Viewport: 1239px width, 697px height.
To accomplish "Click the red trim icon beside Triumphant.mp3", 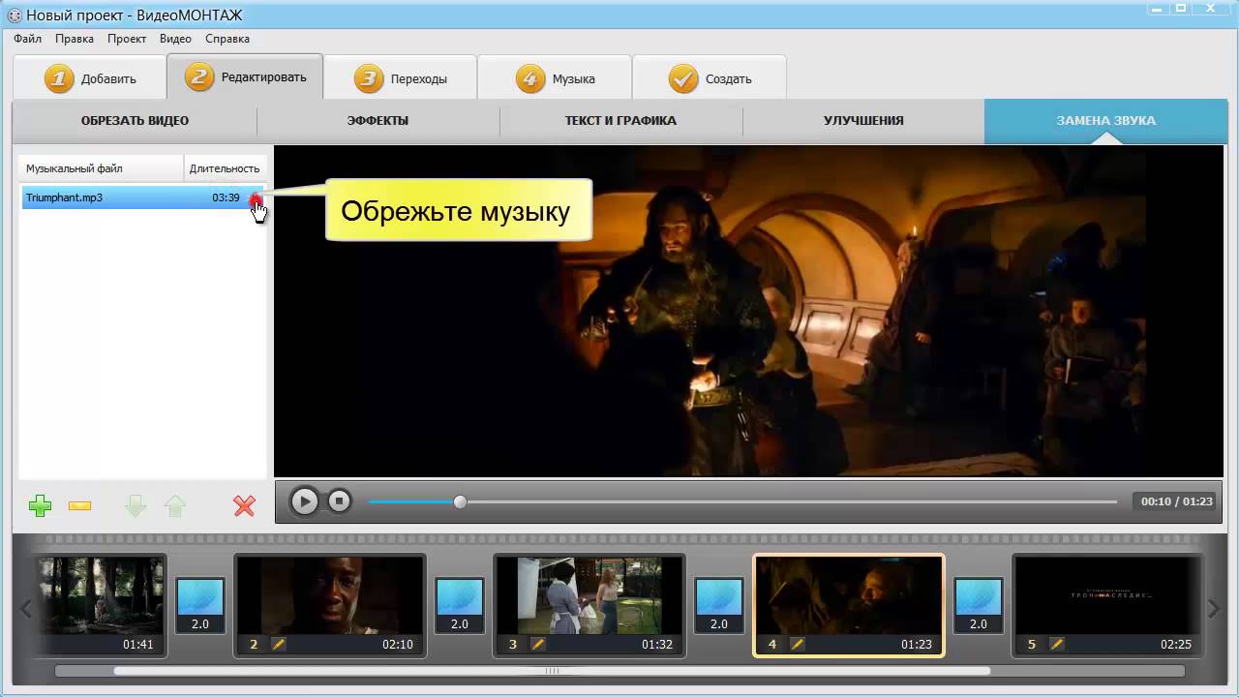I will click(x=255, y=198).
